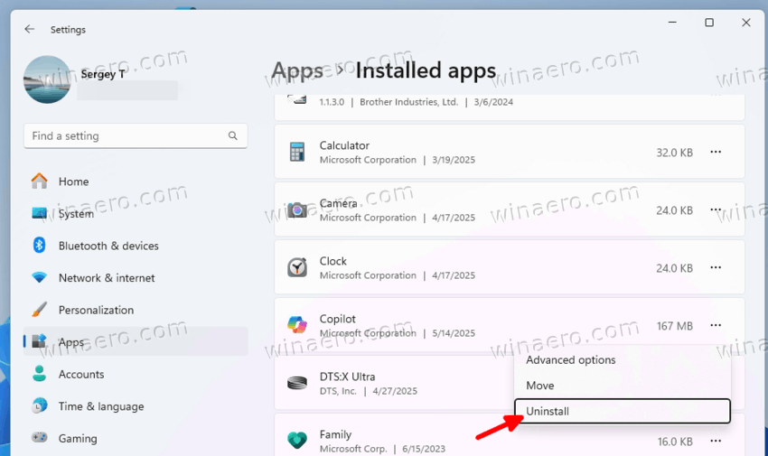
Task: Open Network & internet settings
Action: (x=136, y=278)
